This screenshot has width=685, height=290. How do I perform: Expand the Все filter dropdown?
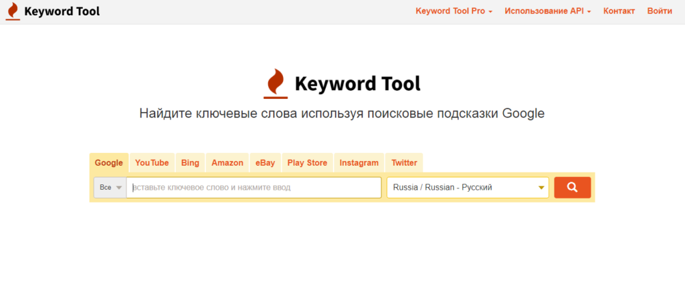[110, 188]
